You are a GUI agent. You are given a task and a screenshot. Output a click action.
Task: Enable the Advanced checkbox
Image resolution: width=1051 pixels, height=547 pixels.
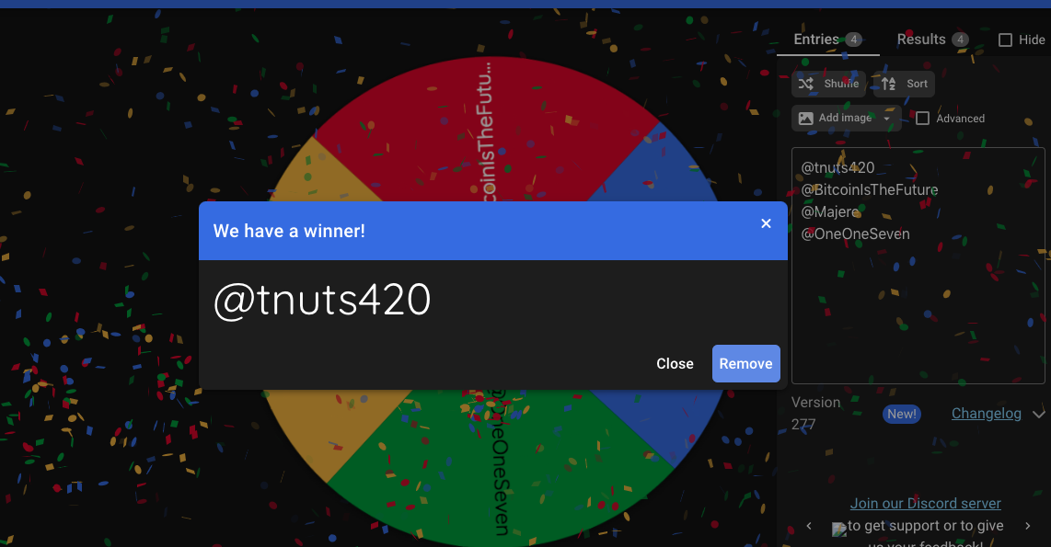tap(922, 118)
